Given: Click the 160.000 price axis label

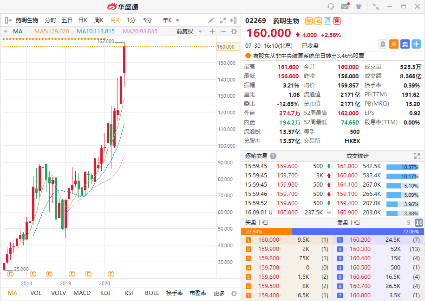Looking at the screenshot, I should [x=228, y=47].
